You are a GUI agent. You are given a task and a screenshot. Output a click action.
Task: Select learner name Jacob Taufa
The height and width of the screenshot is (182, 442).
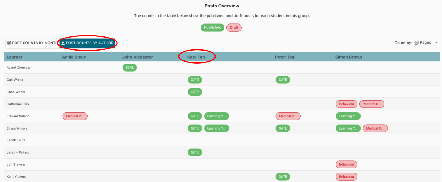pyautogui.click(x=16, y=140)
